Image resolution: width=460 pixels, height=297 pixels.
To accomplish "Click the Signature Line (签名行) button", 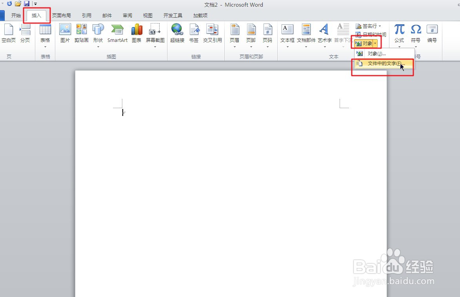I will click(x=366, y=26).
